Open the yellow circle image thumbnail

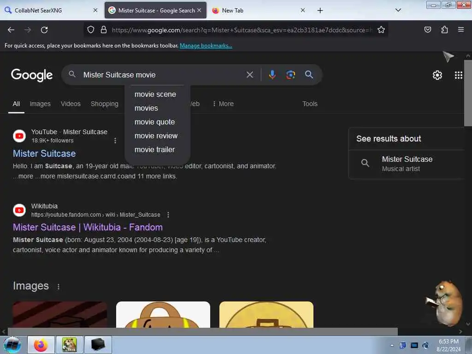[x=266, y=314]
